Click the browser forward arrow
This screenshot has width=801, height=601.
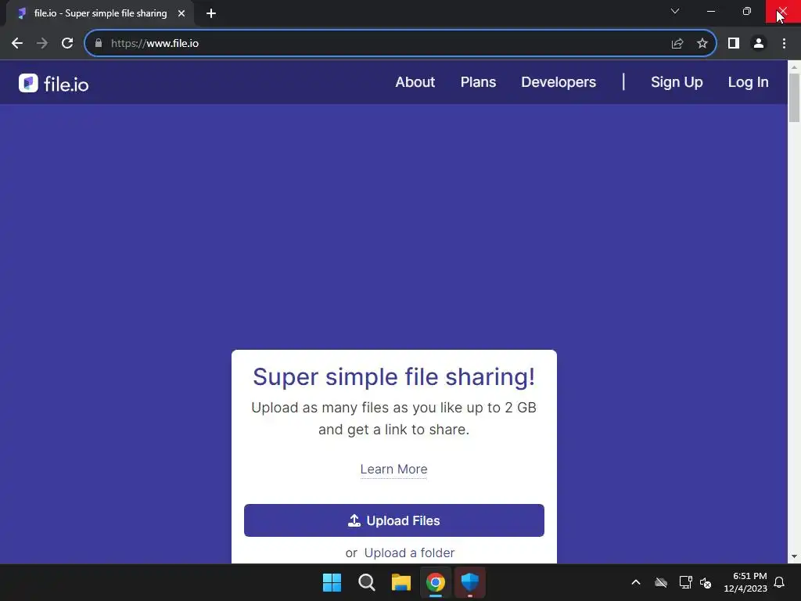pos(42,44)
